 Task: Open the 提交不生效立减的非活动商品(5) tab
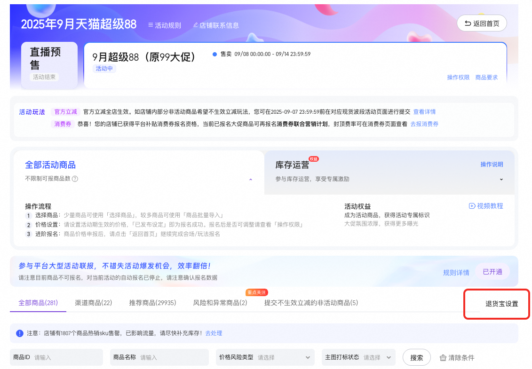pos(311,303)
